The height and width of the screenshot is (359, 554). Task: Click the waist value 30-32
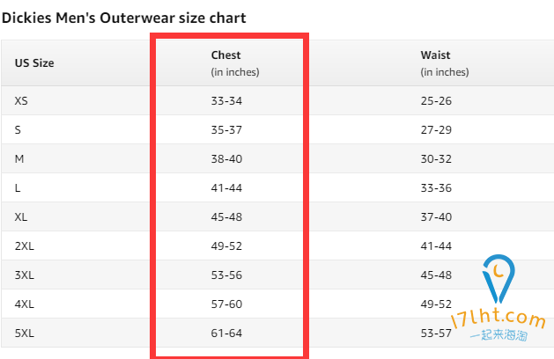tap(436, 159)
